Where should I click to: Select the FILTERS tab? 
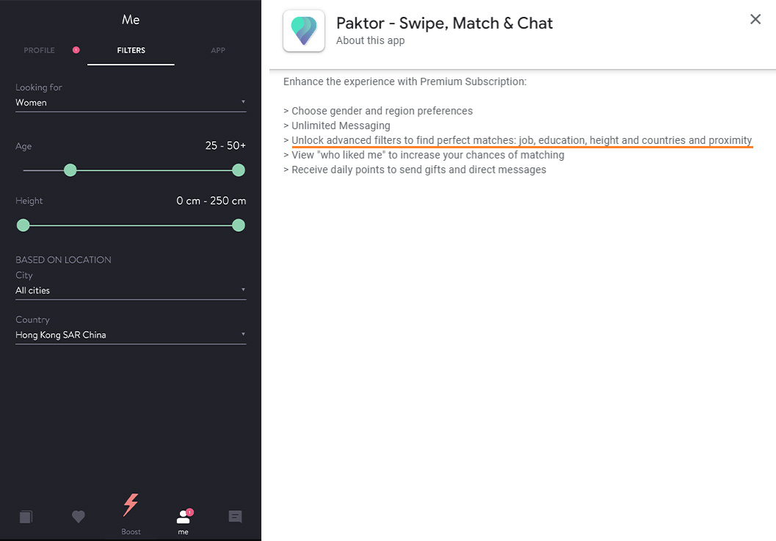point(131,51)
